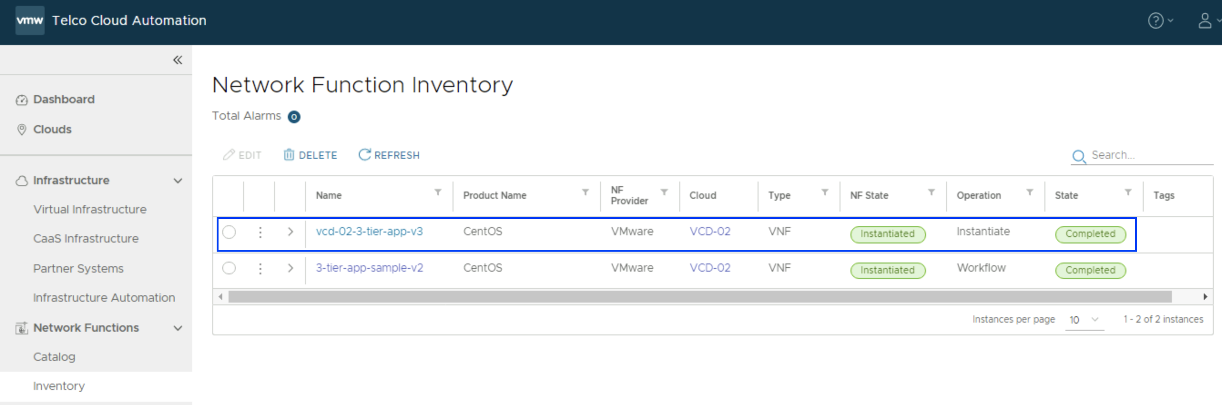Expand row details for vcd-02-3-tier-app-v3
The height and width of the screenshot is (405, 1222).
pyautogui.click(x=290, y=232)
